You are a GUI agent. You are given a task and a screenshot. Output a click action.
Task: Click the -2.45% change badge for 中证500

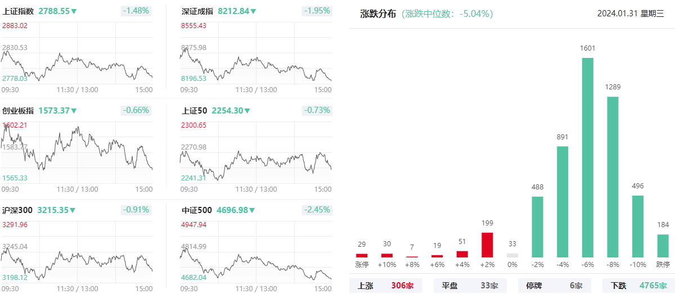(x=317, y=210)
